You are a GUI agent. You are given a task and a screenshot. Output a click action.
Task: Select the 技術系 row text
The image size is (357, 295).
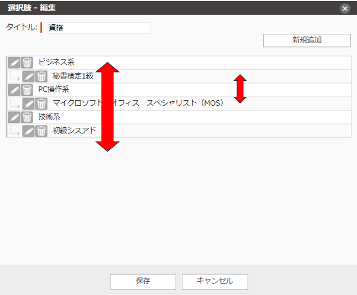coord(49,117)
